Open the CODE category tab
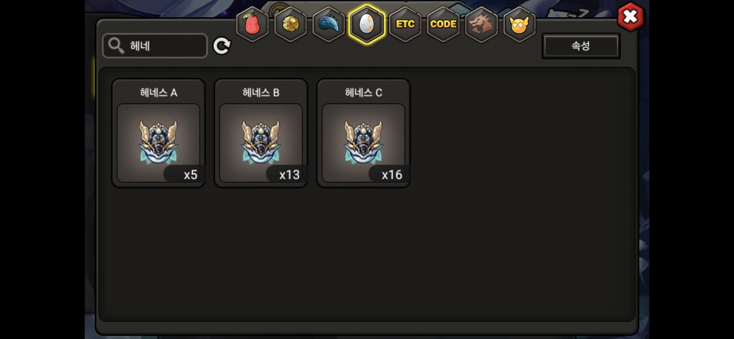 pos(443,24)
